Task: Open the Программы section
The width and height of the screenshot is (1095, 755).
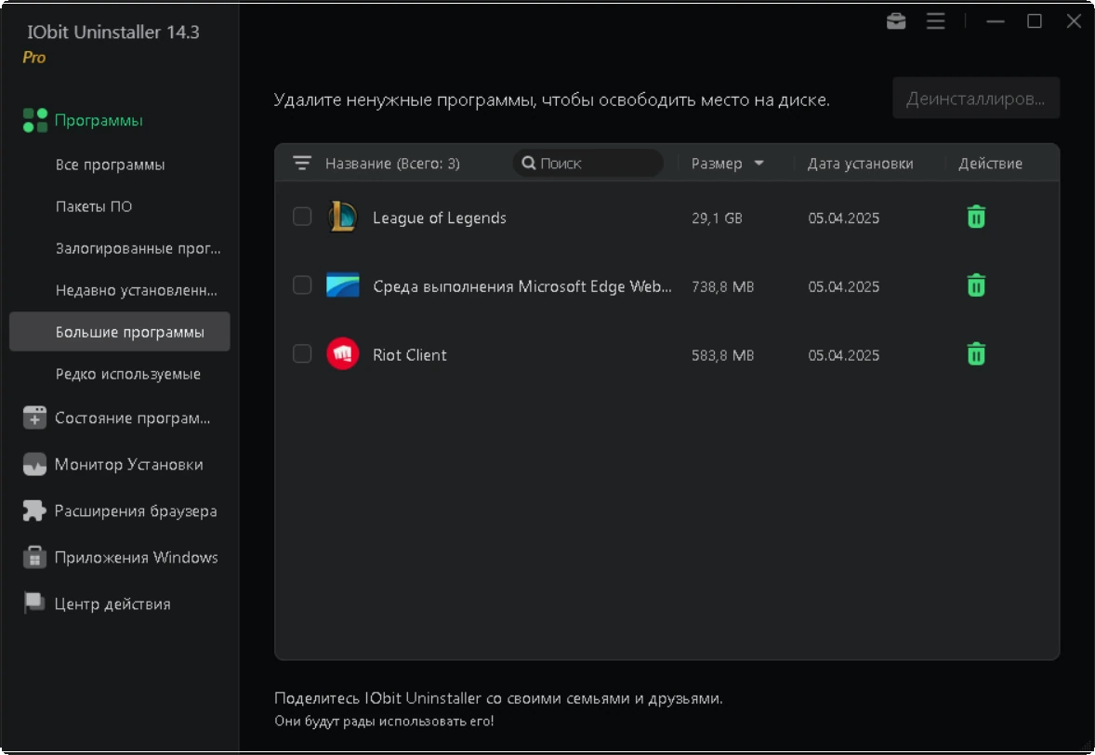Action: click(x=99, y=120)
